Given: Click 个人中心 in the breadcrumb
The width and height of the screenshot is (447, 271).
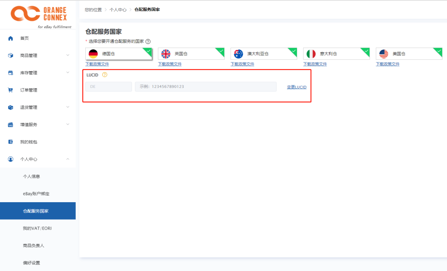Looking at the screenshot, I should click(x=118, y=10).
